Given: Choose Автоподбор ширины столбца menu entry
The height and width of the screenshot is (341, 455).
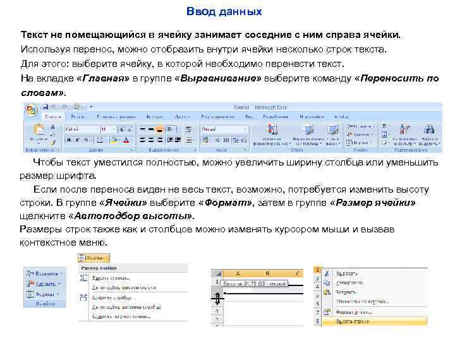Looking at the screenshot, I should point(126,307).
